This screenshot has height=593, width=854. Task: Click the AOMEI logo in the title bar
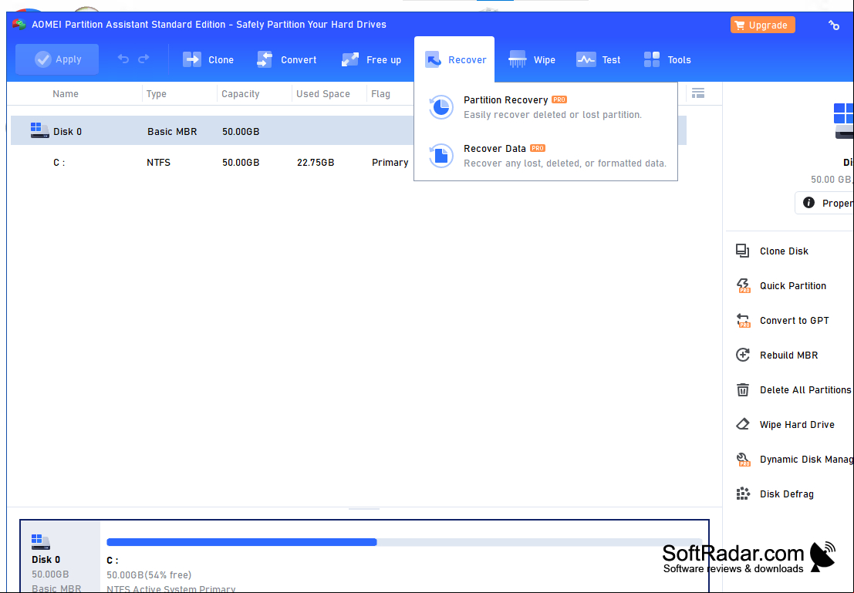(19, 25)
